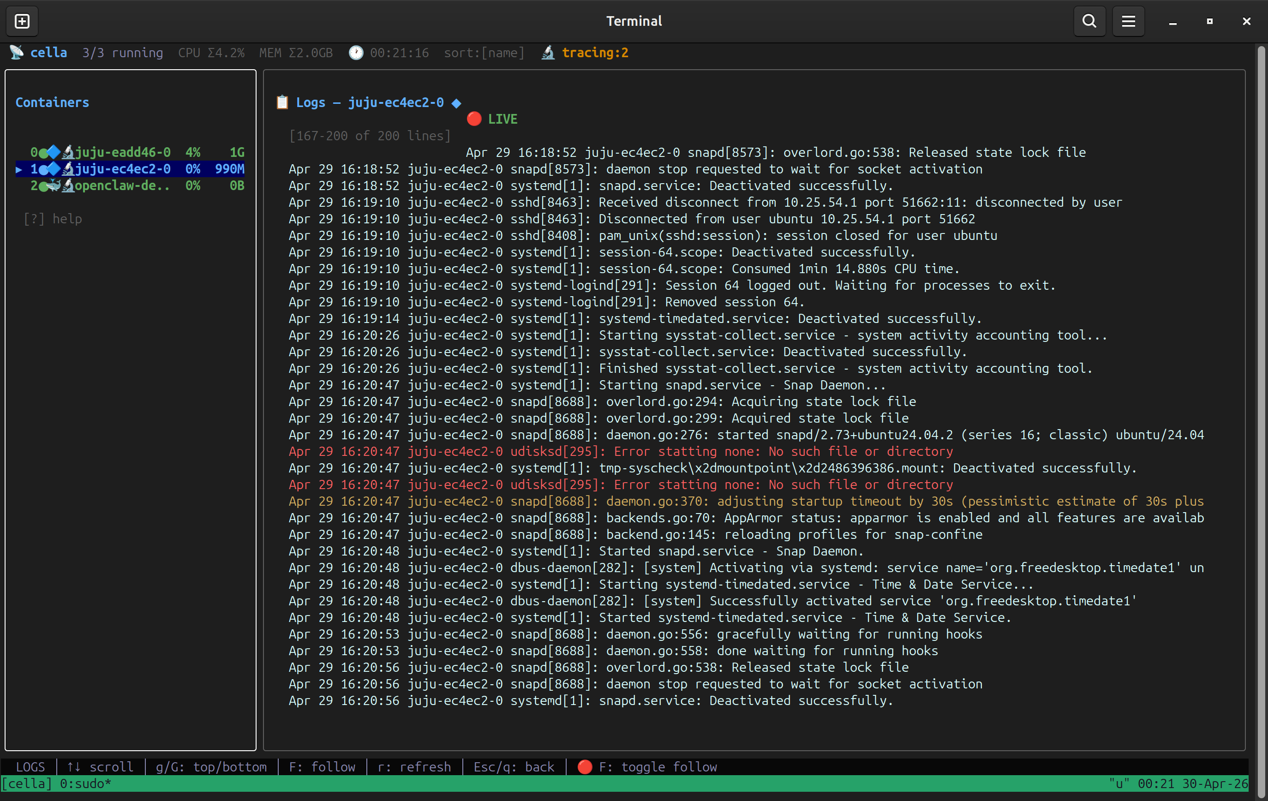Screen dimensions: 1268x801
Task: Click first red udisksd Error statting line
Action: tap(621, 451)
